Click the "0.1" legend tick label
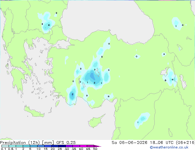 click(x=3, y=149)
